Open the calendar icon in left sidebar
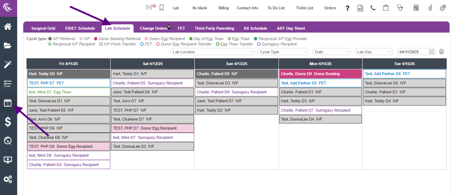This screenshot has height=195, width=451. click(8, 103)
